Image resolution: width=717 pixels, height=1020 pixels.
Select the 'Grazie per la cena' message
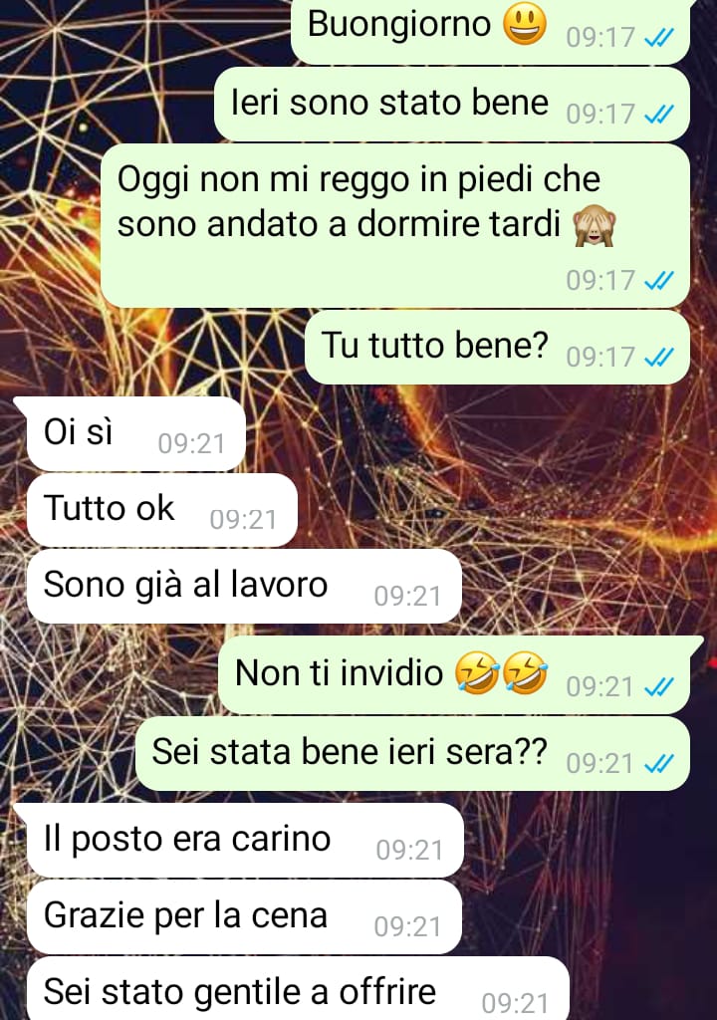click(245, 916)
